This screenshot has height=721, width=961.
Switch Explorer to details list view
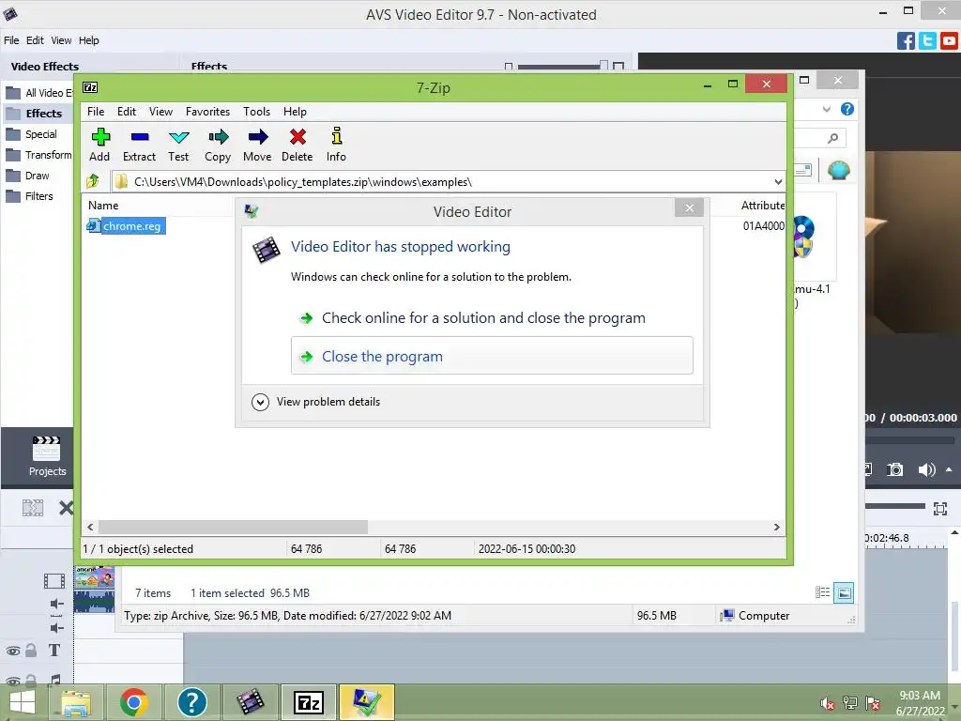click(x=822, y=592)
